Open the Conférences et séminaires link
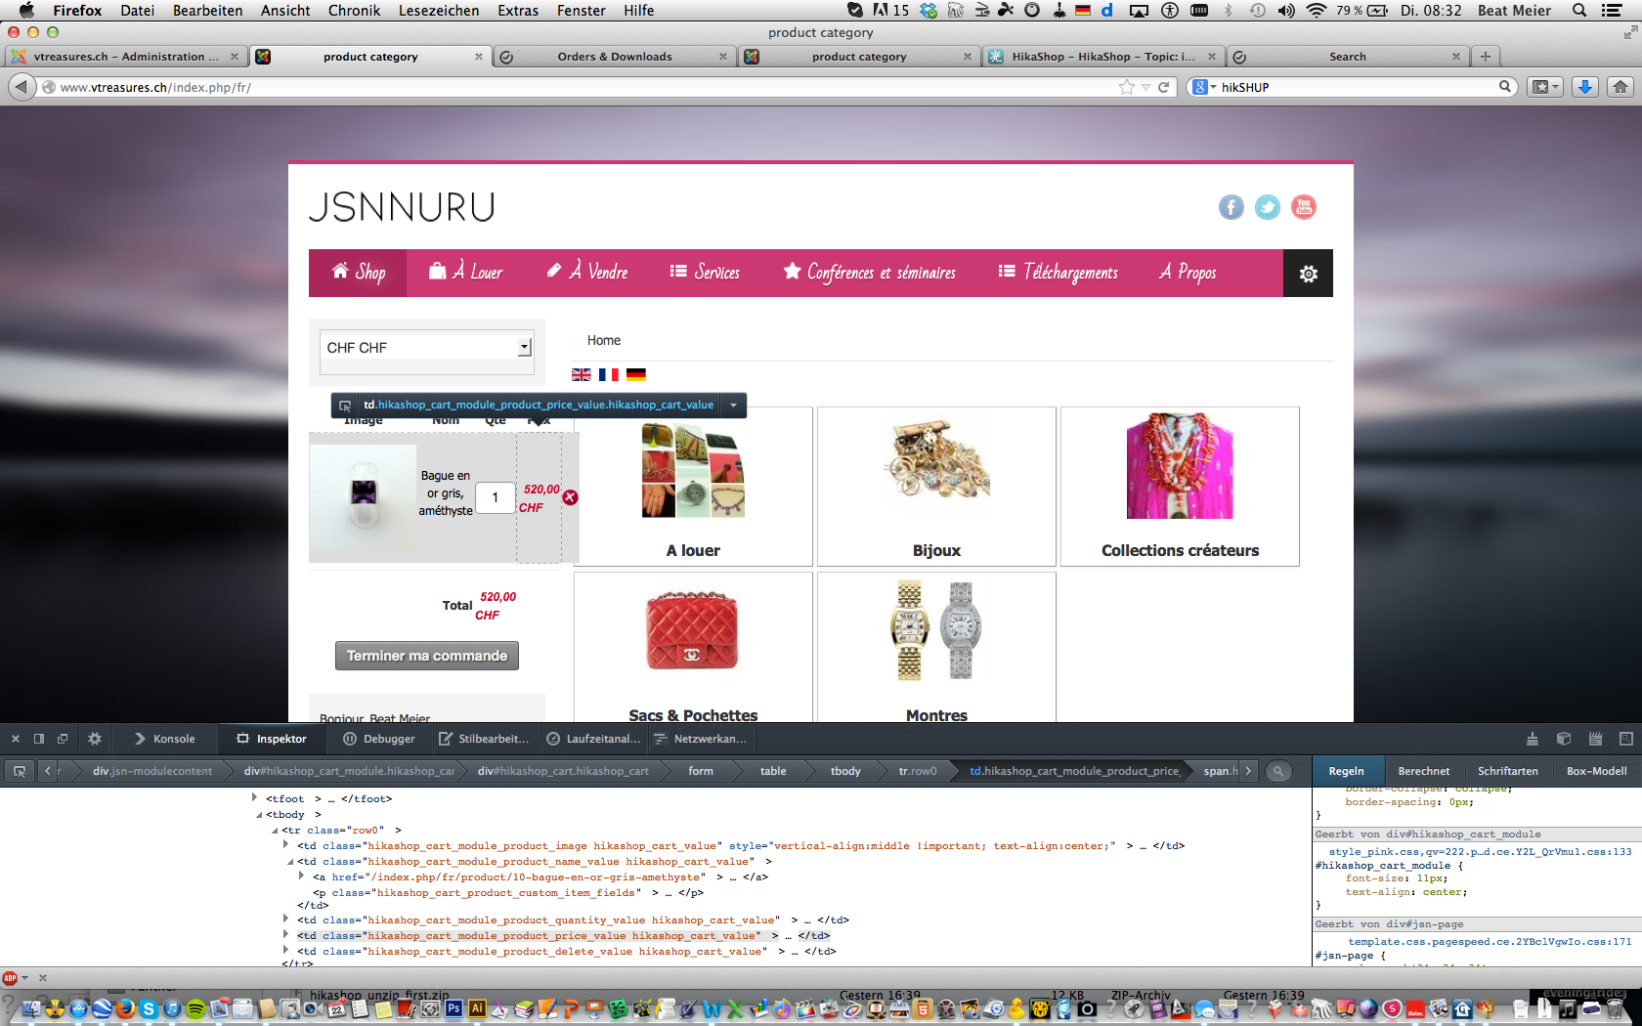Image resolution: width=1642 pixels, height=1026 pixels. 870,273
